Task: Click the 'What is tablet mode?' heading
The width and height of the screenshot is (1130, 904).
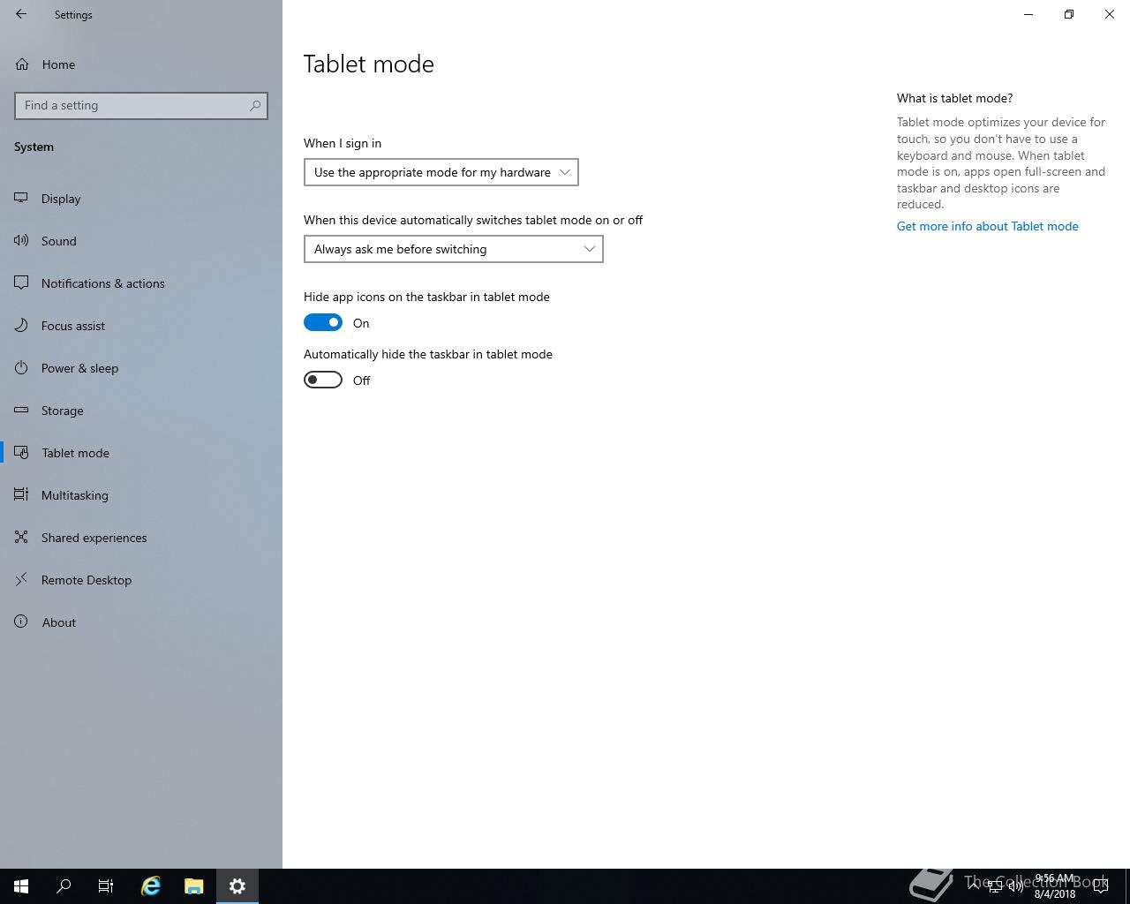Action: 954,98
